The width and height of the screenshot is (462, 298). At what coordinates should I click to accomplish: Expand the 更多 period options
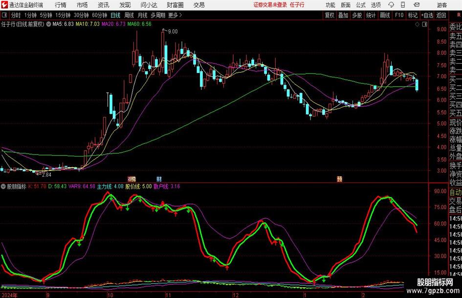(x=176, y=15)
